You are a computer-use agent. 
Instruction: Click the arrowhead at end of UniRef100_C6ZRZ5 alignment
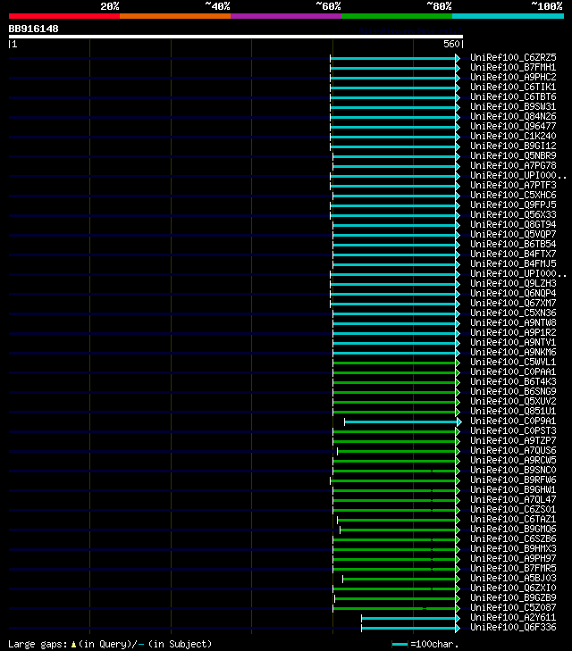coord(458,58)
